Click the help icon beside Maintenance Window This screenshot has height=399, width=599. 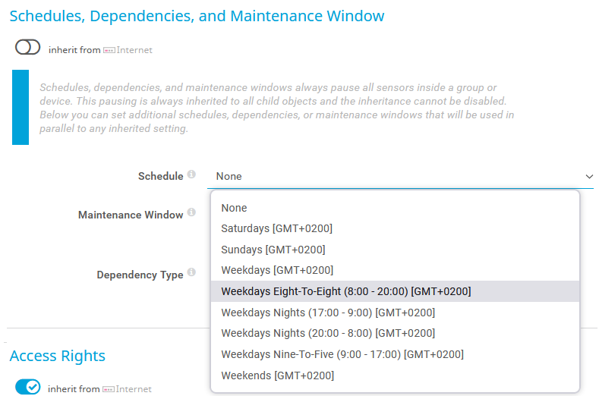coord(191,214)
